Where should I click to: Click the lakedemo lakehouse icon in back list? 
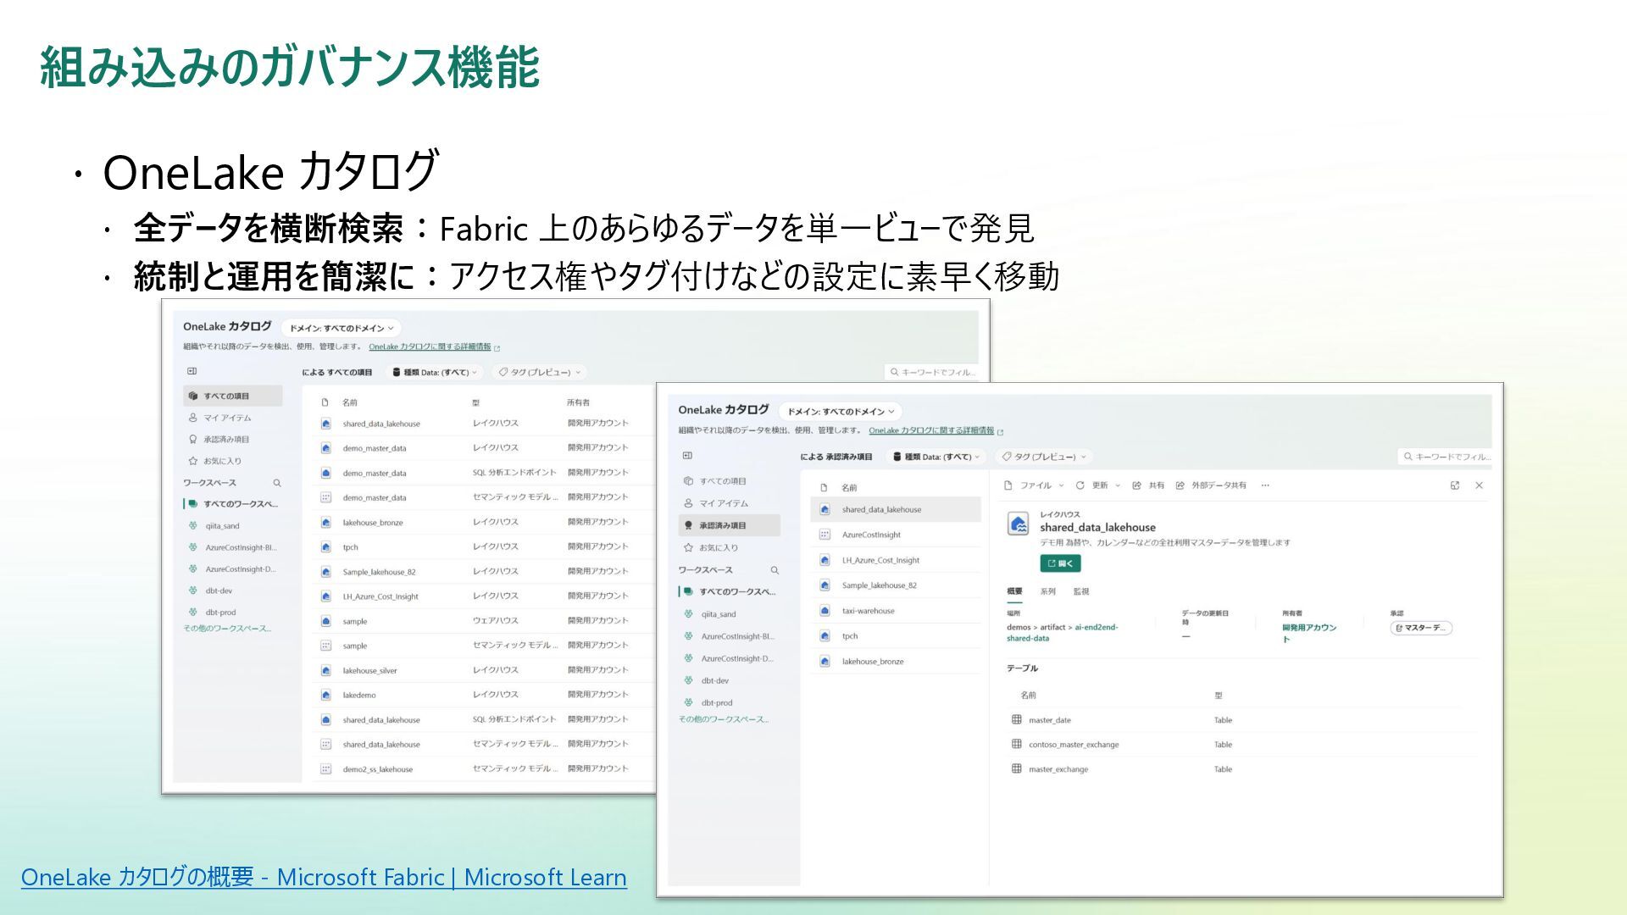click(x=325, y=695)
